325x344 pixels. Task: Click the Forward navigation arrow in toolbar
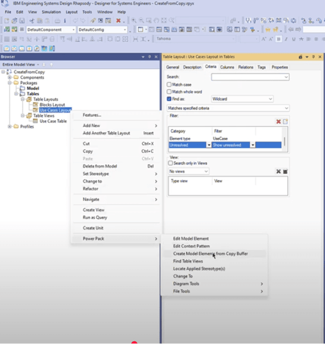pos(298,30)
